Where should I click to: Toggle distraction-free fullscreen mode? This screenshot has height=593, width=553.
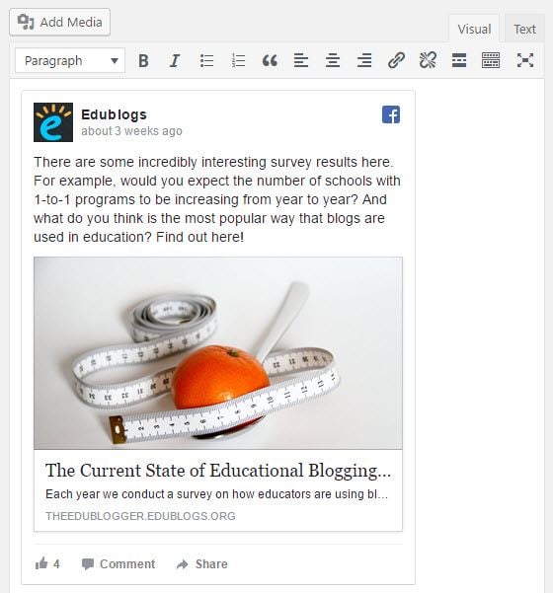click(x=525, y=60)
